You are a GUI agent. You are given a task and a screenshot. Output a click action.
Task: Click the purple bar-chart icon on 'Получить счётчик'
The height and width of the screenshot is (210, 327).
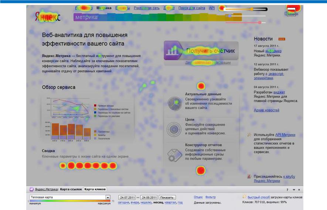[x=173, y=51]
